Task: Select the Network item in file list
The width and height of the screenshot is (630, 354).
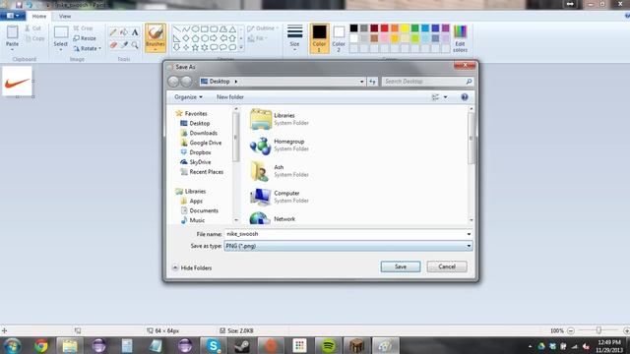Action: [x=273, y=218]
